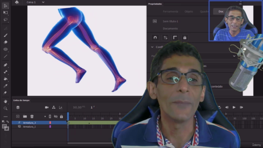Screen dimensions: 263x148
Task: Switch to the Ferramenta tab
Action: [x=171, y=12]
